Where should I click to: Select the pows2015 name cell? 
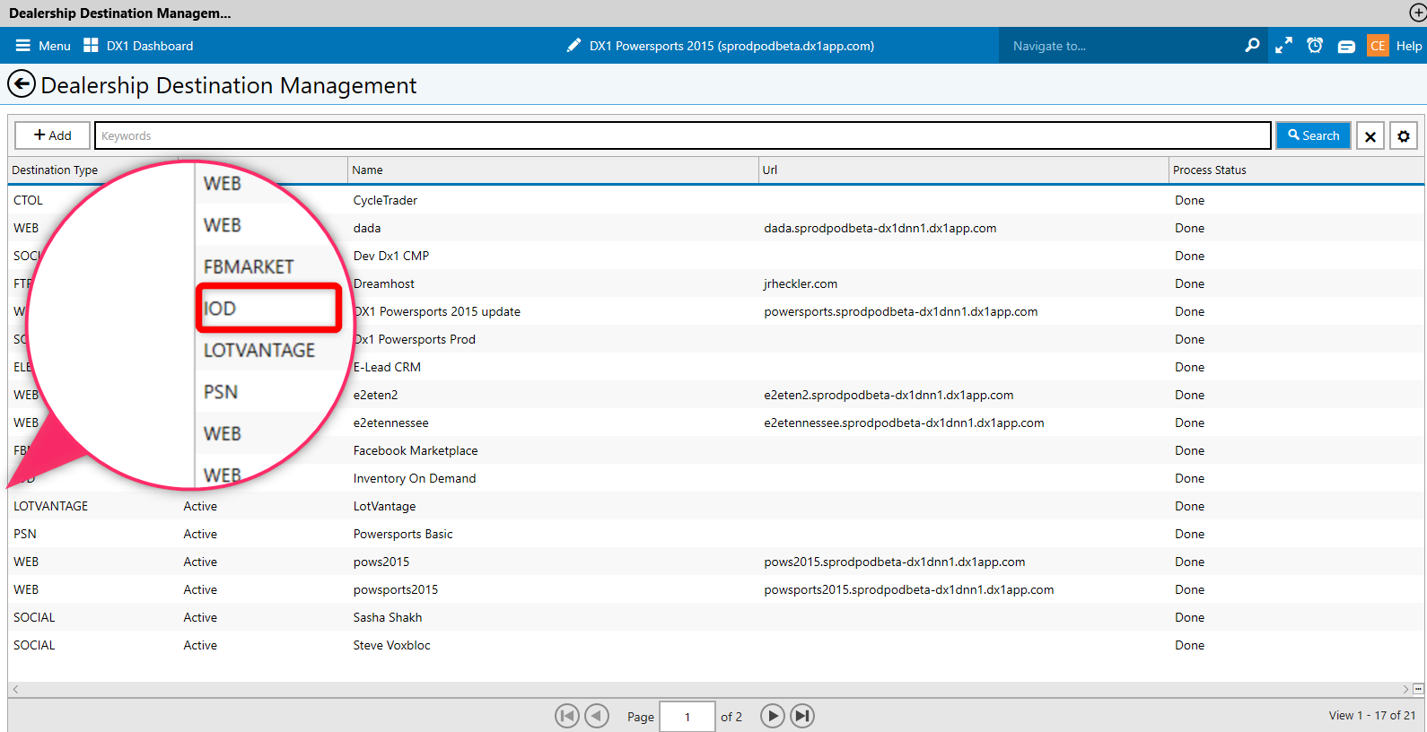pyautogui.click(x=381, y=562)
